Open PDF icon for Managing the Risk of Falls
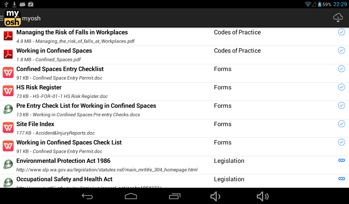Image resolution: width=349 pixels, height=204 pixels. [8, 36]
